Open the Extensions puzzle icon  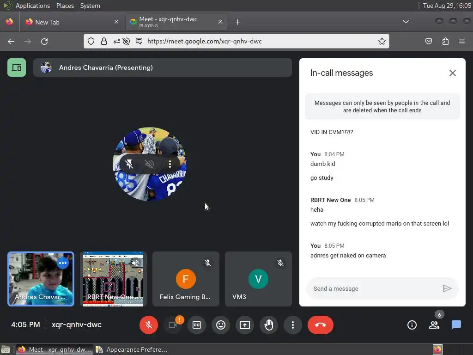(445, 41)
